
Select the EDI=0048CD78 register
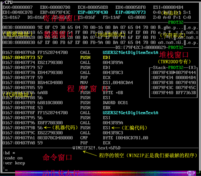17,12
